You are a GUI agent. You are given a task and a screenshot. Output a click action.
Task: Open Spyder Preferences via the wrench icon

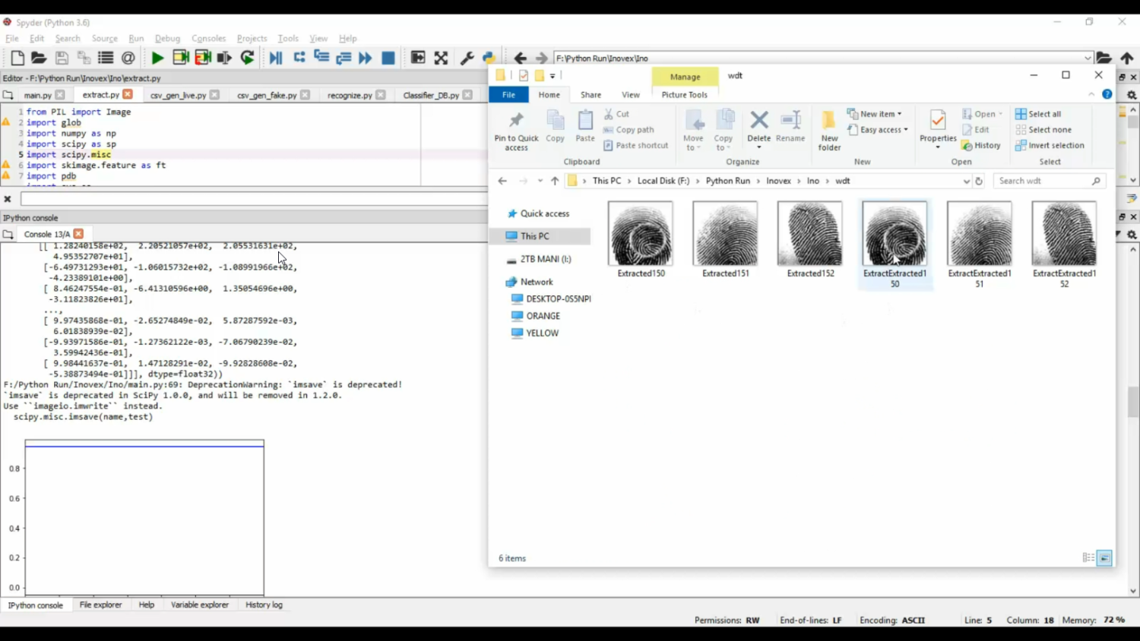tap(467, 58)
